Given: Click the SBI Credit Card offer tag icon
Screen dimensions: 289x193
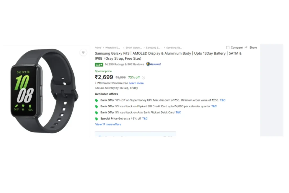Looking at the screenshot, I should click(97, 107).
